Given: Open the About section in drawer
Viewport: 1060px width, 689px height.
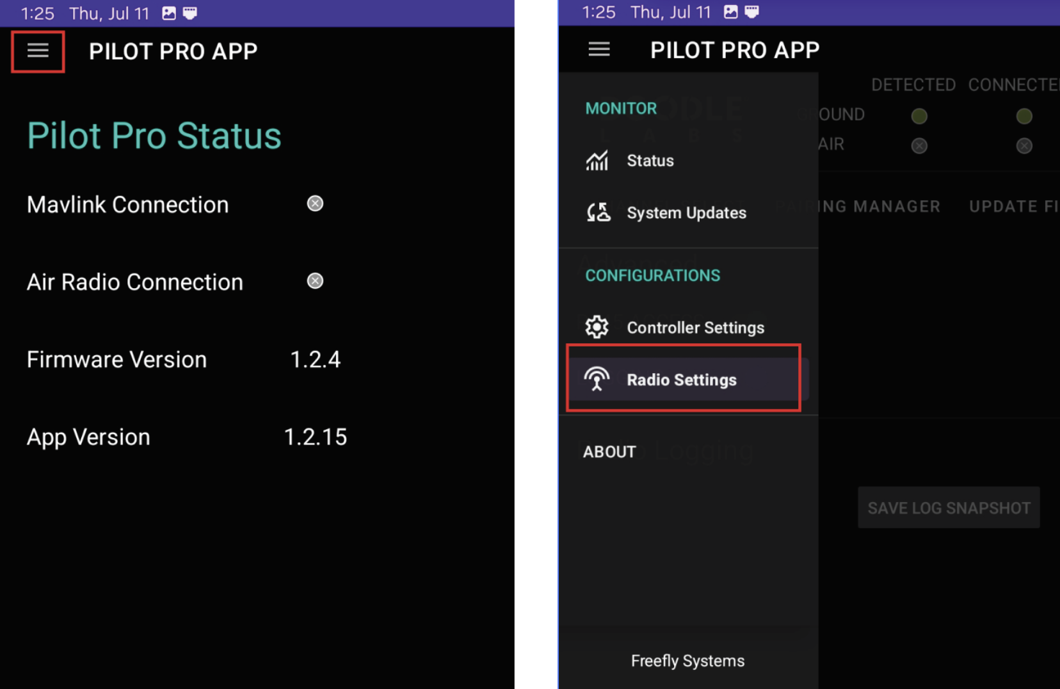Looking at the screenshot, I should [609, 452].
